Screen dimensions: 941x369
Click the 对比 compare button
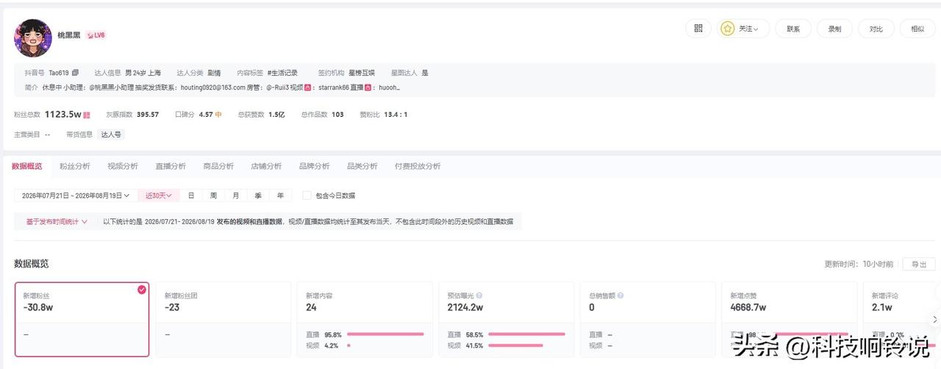point(876,29)
